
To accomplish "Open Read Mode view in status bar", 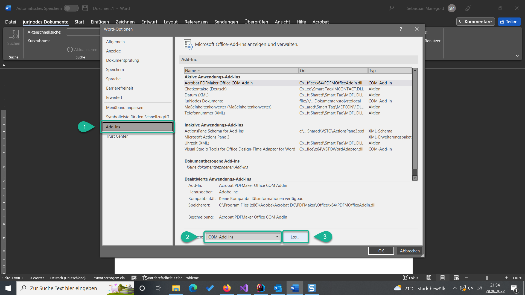I will tap(429, 278).
